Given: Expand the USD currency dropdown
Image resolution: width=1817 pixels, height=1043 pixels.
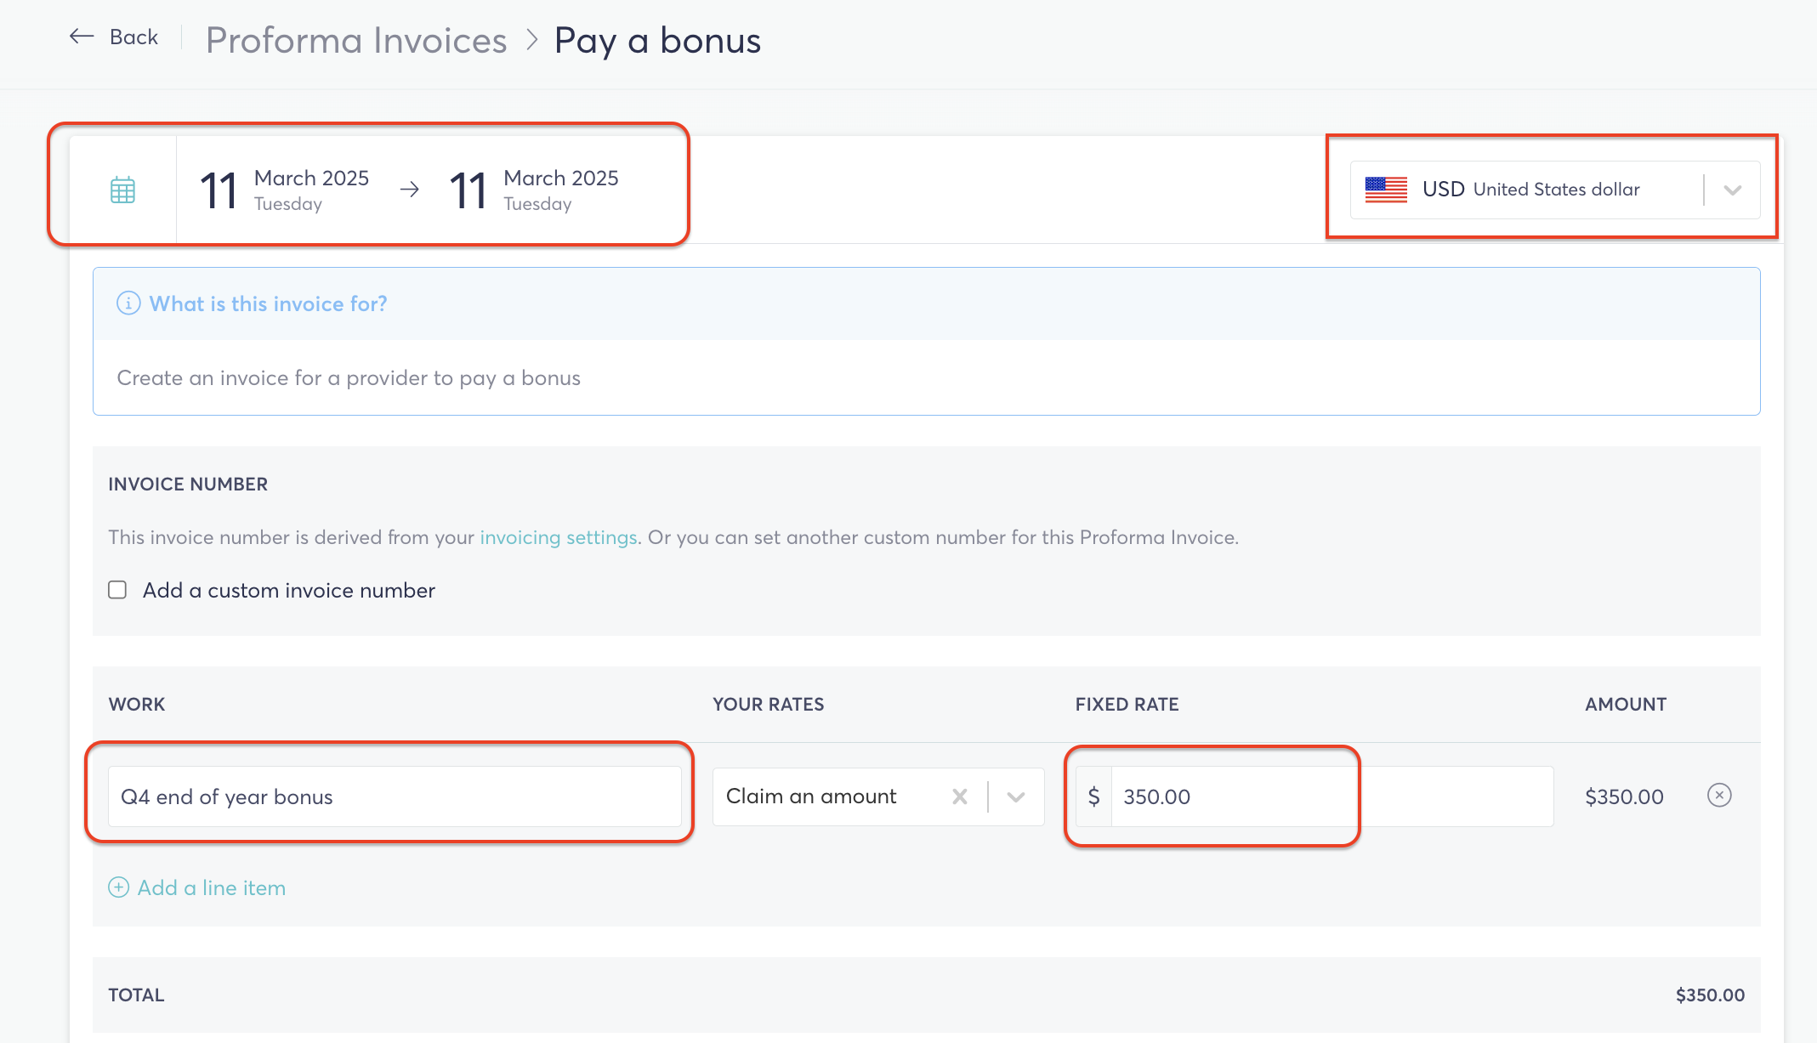Looking at the screenshot, I should 1733,190.
